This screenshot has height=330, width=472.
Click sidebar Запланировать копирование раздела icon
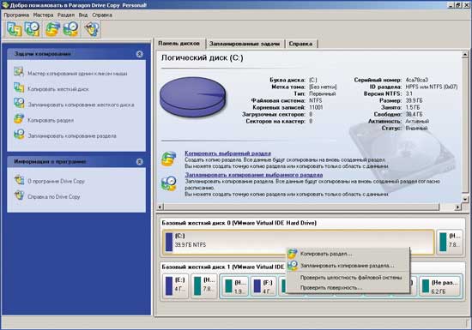(19, 135)
